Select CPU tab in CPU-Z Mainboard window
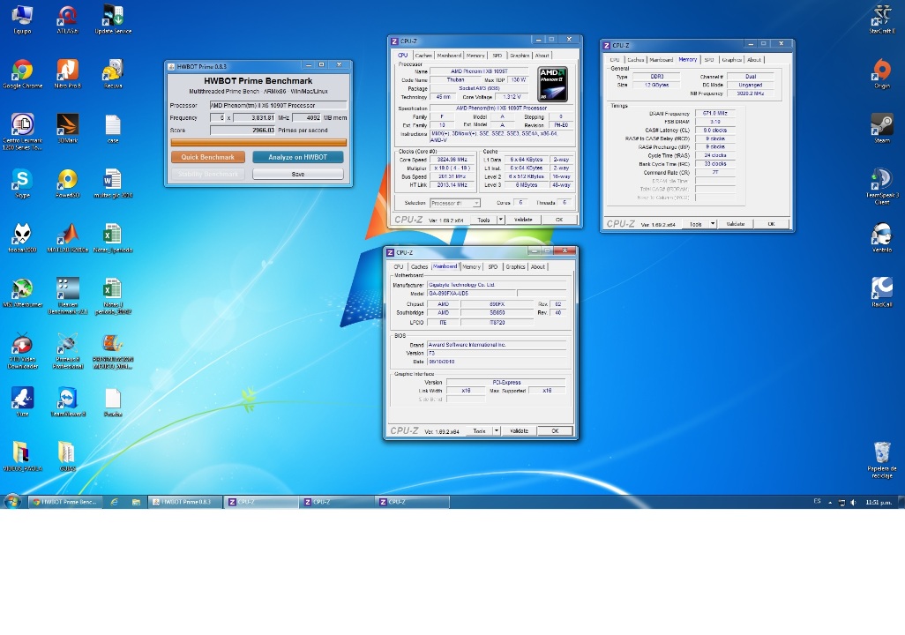905x635 pixels. click(398, 266)
